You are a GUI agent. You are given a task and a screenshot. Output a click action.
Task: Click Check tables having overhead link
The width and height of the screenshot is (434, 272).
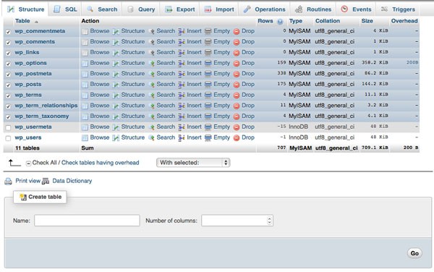point(101,163)
